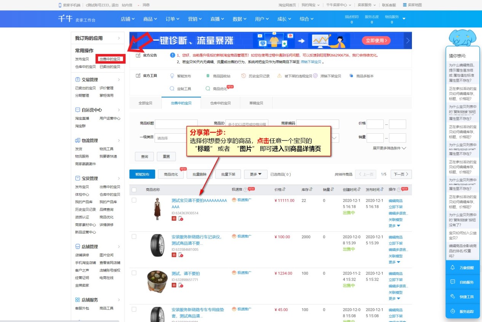
Task: Tick the select-all checkbox in table header
Action: tap(134, 190)
